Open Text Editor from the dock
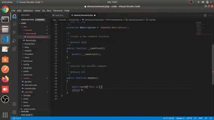 [x=5, y=49]
